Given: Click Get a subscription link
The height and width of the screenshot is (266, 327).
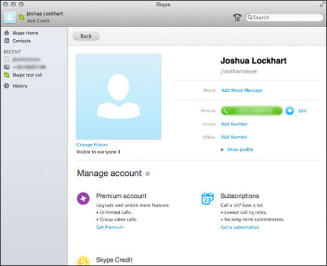Looking at the screenshot, I should point(240,227).
